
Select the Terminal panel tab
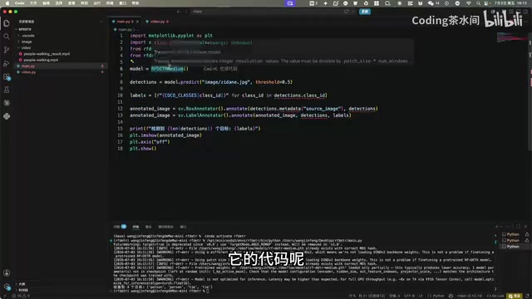pos(135,227)
